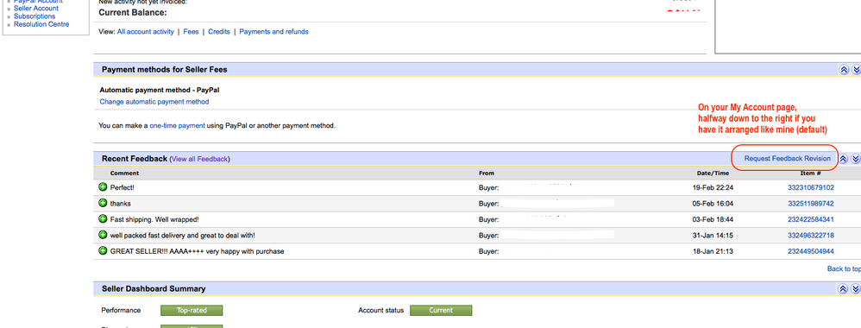
Task: Open the one-time payment link
Action: [178, 126]
